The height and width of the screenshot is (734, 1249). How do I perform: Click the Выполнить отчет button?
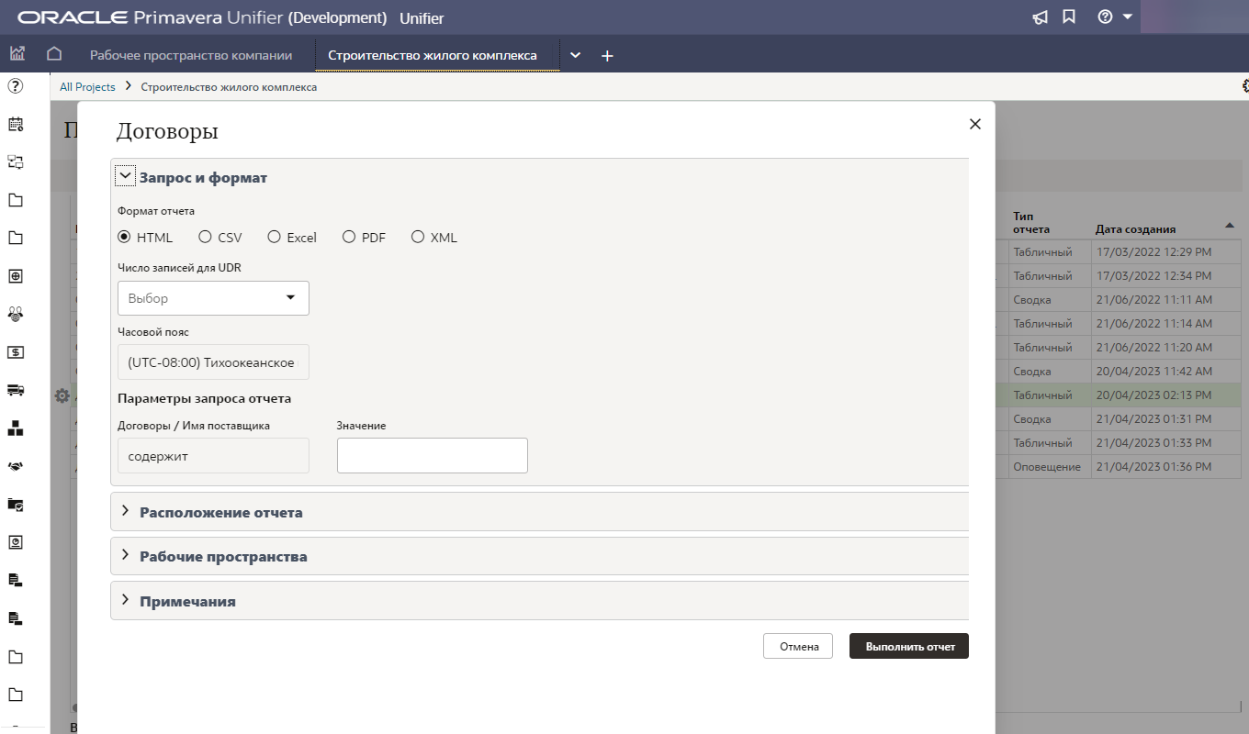point(908,646)
